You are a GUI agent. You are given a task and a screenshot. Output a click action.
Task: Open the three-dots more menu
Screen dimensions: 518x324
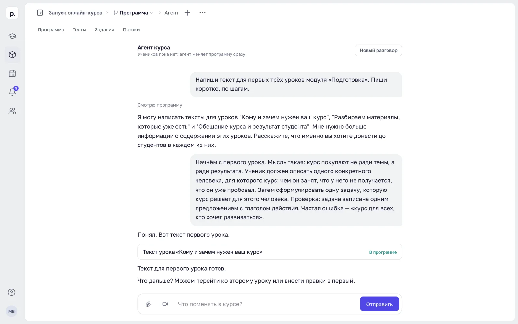[203, 13]
